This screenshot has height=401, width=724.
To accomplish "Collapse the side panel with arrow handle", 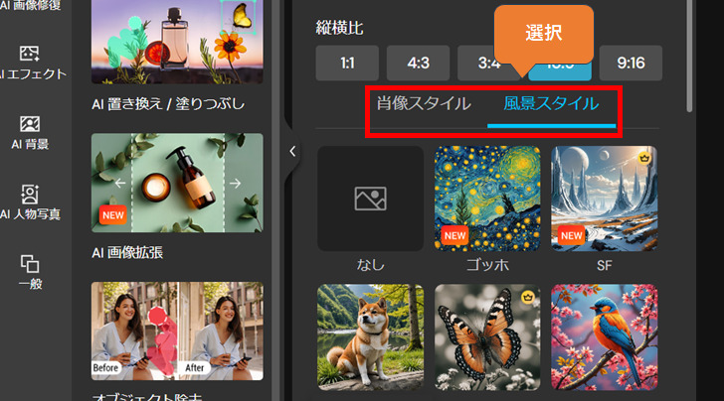I will 291,152.
